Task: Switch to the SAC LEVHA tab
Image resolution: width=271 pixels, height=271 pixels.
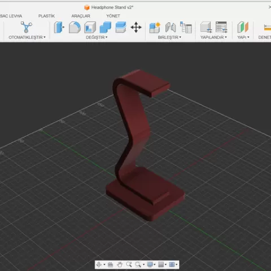Action: [11, 16]
